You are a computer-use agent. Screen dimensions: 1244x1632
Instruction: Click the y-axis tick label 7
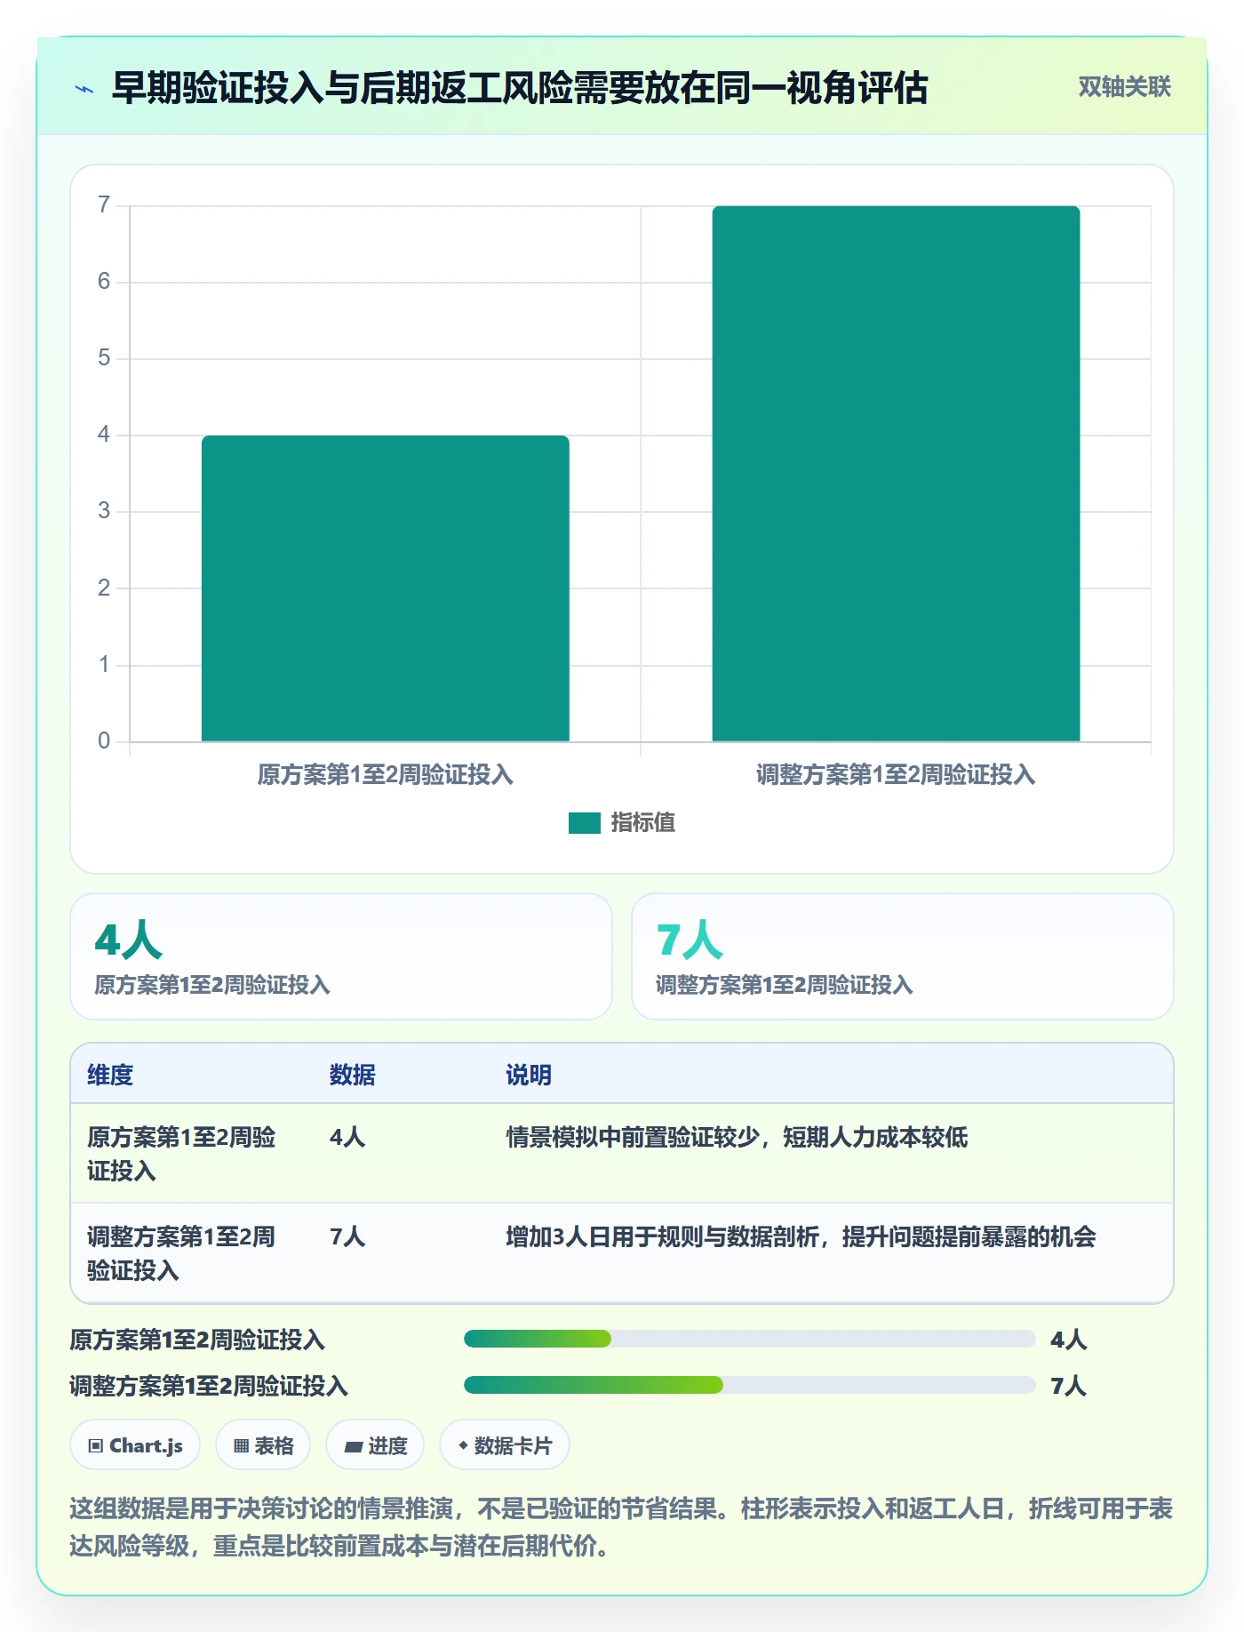click(104, 205)
